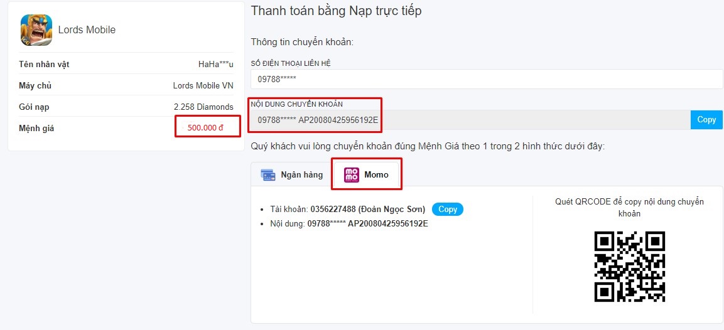The height and width of the screenshot is (330, 724).
Task: Click the Thông tin chuyển khoản text
Action: click(x=302, y=42)
